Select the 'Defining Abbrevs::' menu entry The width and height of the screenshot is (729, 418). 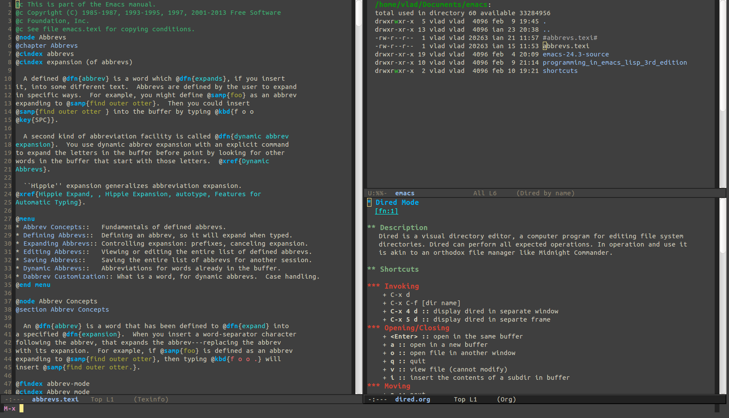coord(58,235)
